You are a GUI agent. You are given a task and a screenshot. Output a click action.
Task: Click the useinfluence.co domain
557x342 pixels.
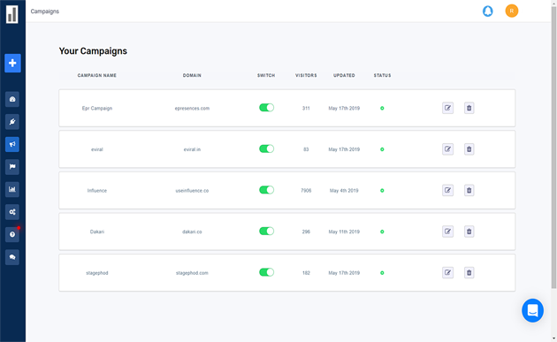pyautogui.click(x=192, y=191)
